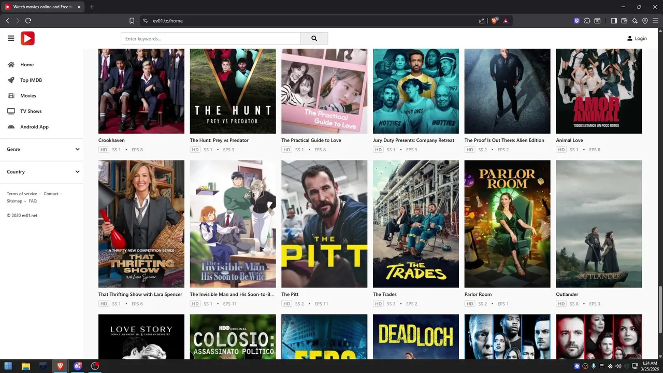The width and height of the screenshot is (663, 373).
Task: Click the Brave browser taskbar icon
Action: 61,366
